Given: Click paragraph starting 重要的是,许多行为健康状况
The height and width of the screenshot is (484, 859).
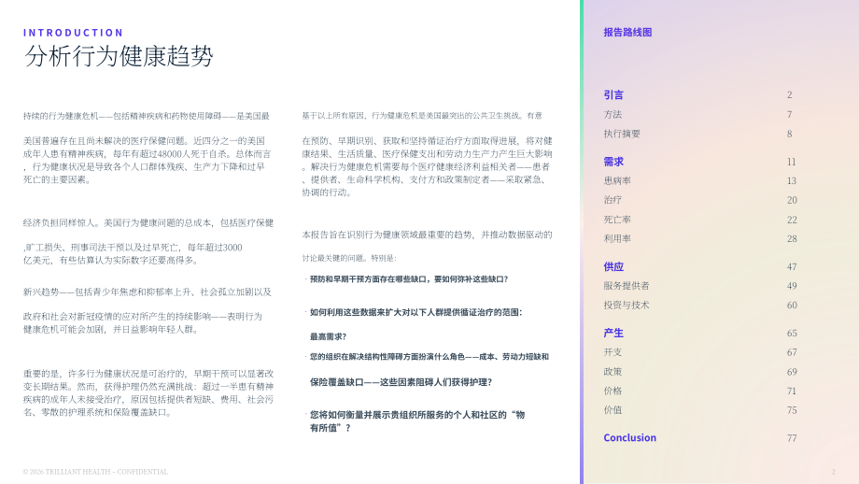Looking at the screenshot, I should click(148, 393).
